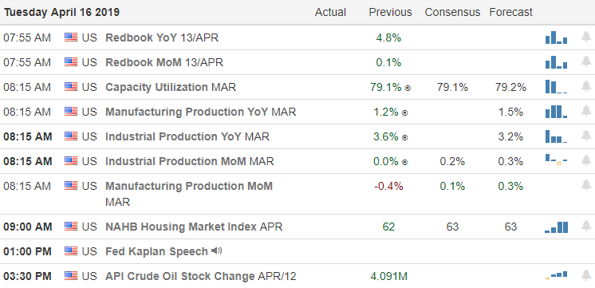Screen dimensions: 595x288
Task: Open the bar chart for Redbook YoY
Action: [556, 37]
